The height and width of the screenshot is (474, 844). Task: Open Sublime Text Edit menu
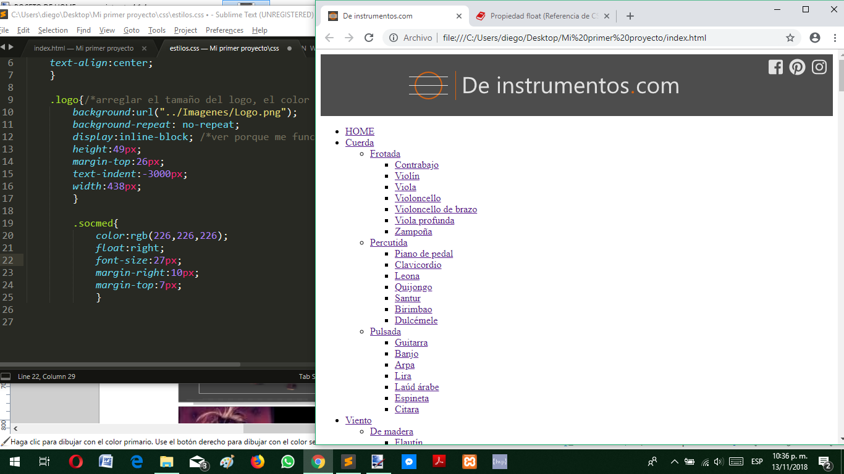(x=23, y=30)
